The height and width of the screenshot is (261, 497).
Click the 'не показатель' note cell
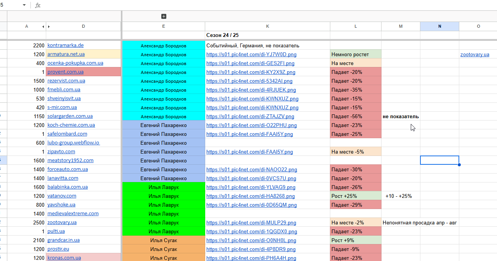[x=401, y=116]
